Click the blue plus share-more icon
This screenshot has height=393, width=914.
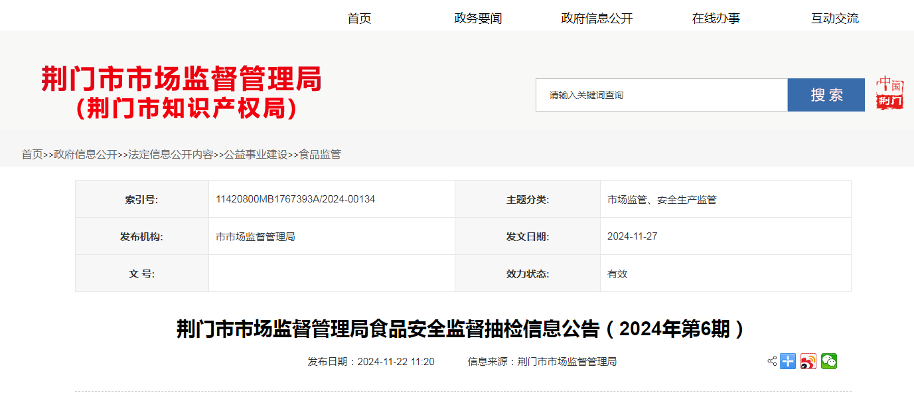pos(788,361)
